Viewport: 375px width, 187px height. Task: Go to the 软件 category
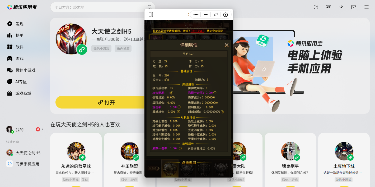[x=15, y=47]
